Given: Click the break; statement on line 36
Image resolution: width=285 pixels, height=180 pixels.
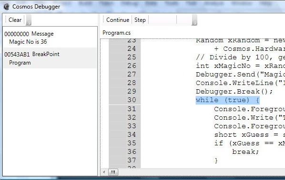Looking at the screenshot, I should pos(245,152).
